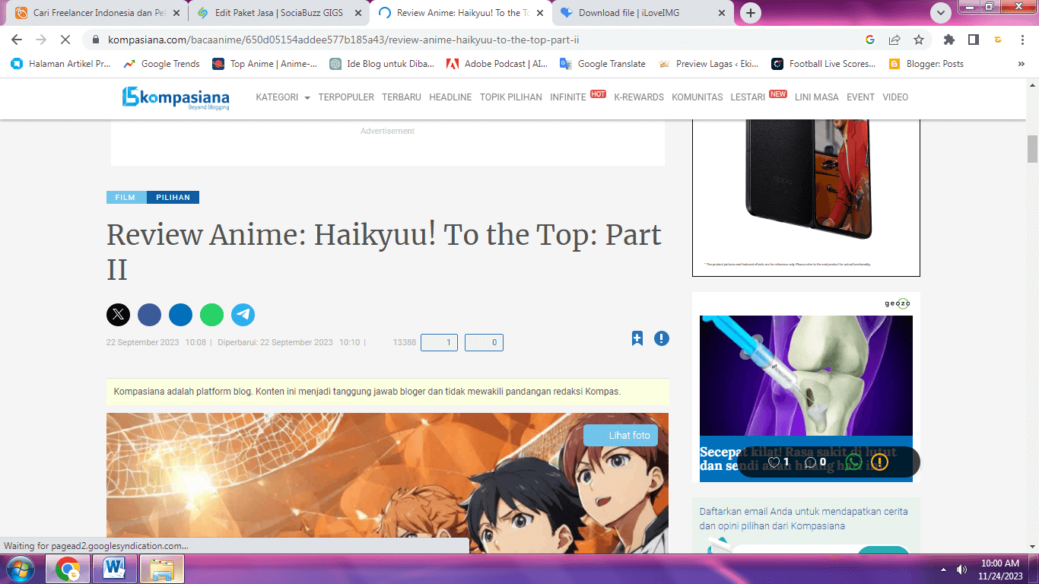Open KOMUNITAS in site navigation

tap(697, 97)
